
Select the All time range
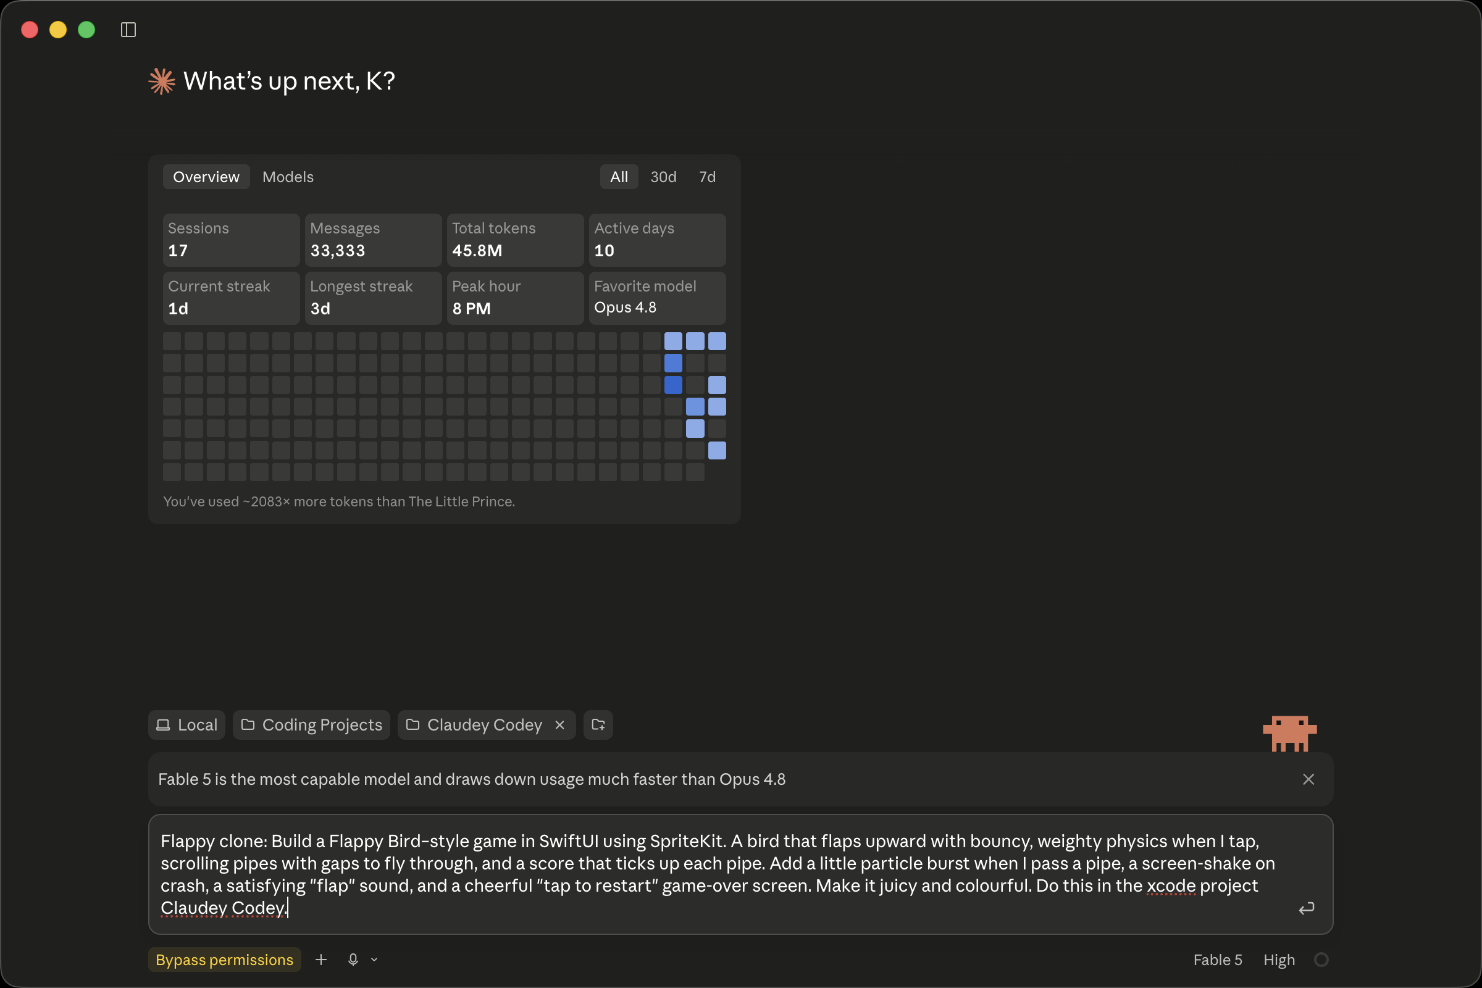tap(619, 177)
